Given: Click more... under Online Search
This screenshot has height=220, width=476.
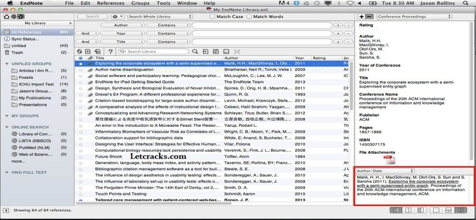Looking at the screenshot, I should pyautogui.click(x=18, y=162).
